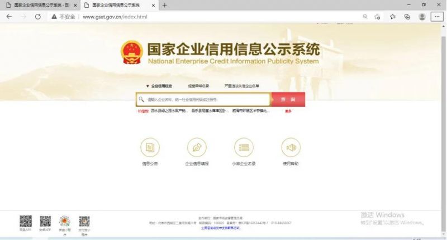Click the 企业信息填报 label text
Screen dimensions: 447x240
pos(197,164)
